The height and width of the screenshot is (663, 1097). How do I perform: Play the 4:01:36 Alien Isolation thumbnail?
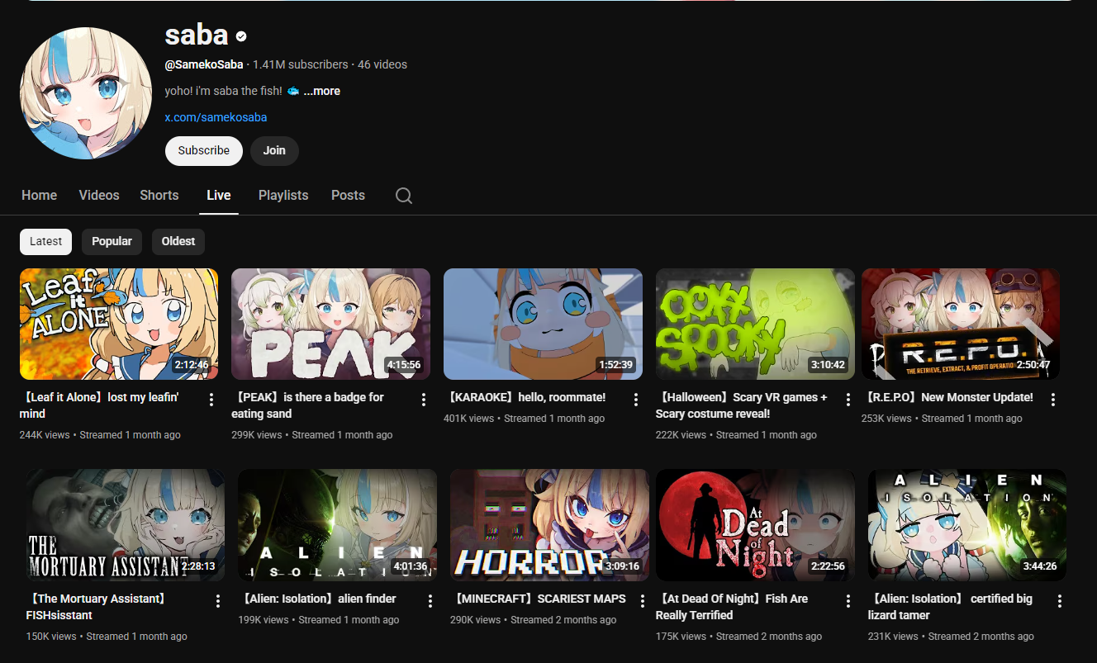337,525
